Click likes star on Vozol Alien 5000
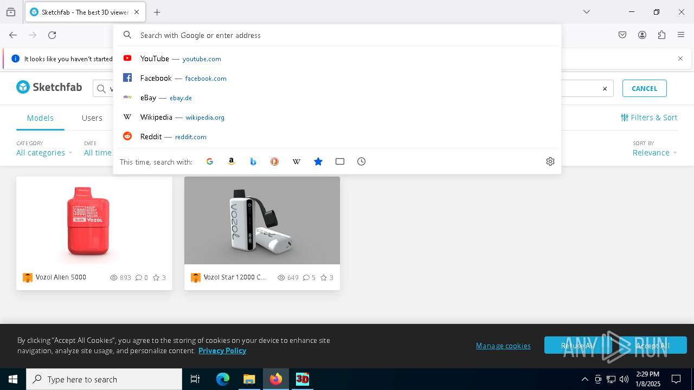 click(x=156, y=277)
